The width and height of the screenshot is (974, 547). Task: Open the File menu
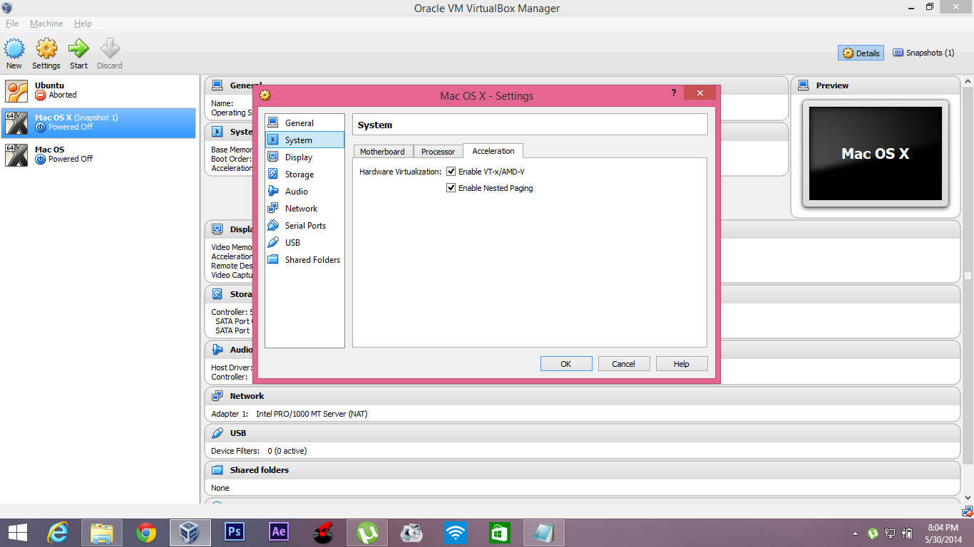tap(12, 24)
